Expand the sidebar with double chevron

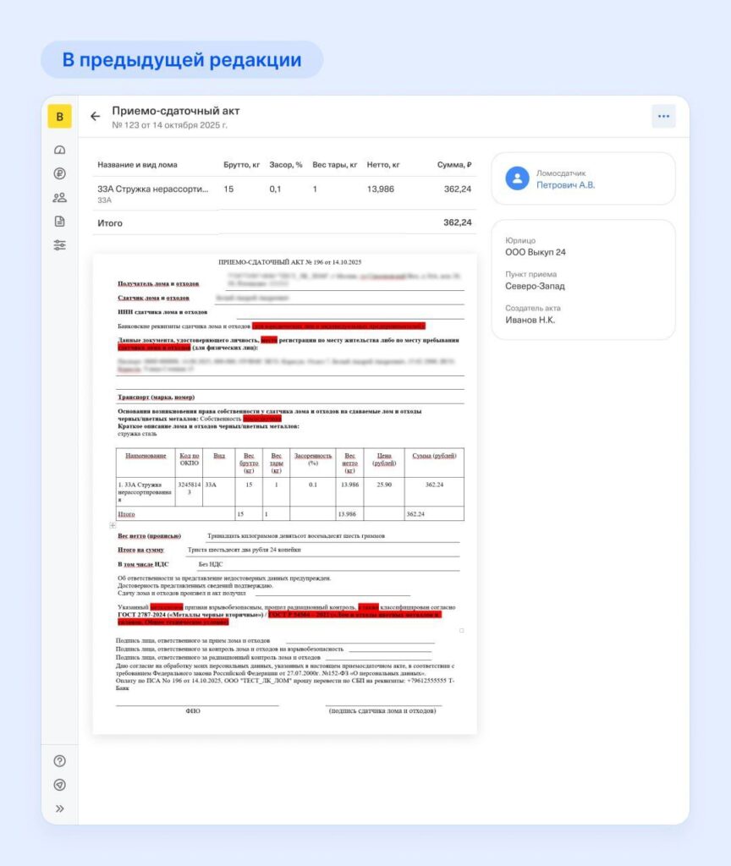(x=59, y=808)
